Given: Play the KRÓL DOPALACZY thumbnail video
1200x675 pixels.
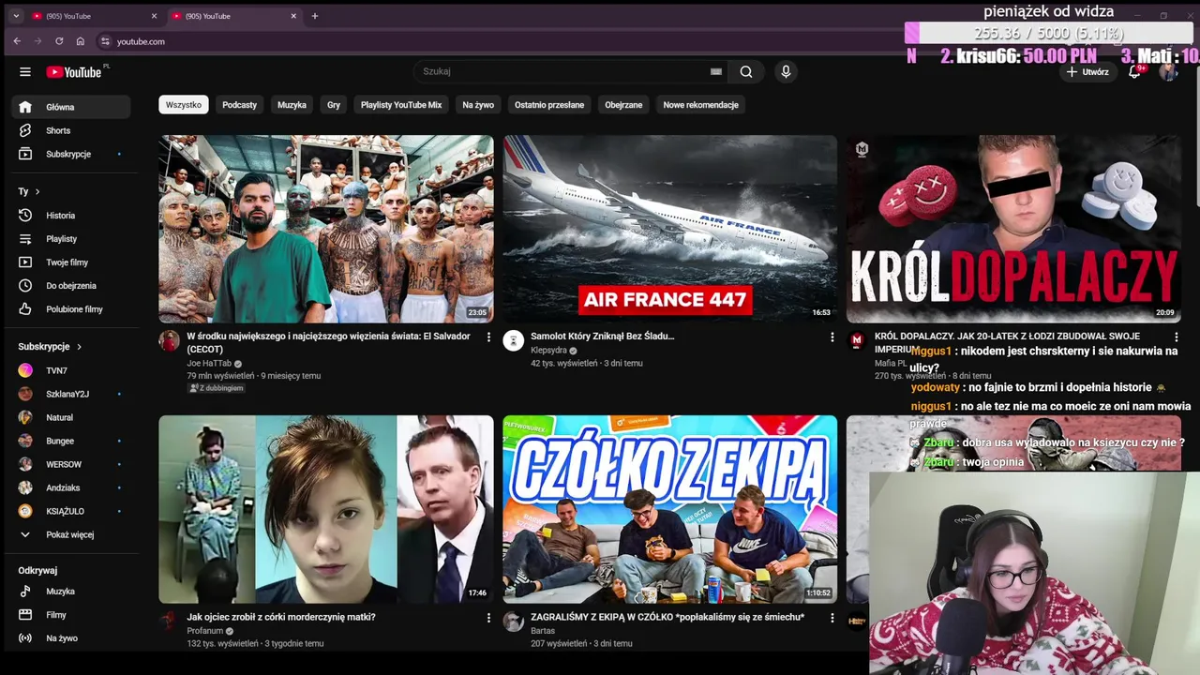Looking at the screenshot, I should (x=1013, y=229).
